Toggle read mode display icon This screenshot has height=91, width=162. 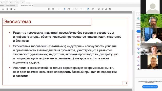click(x=93, y=9)
